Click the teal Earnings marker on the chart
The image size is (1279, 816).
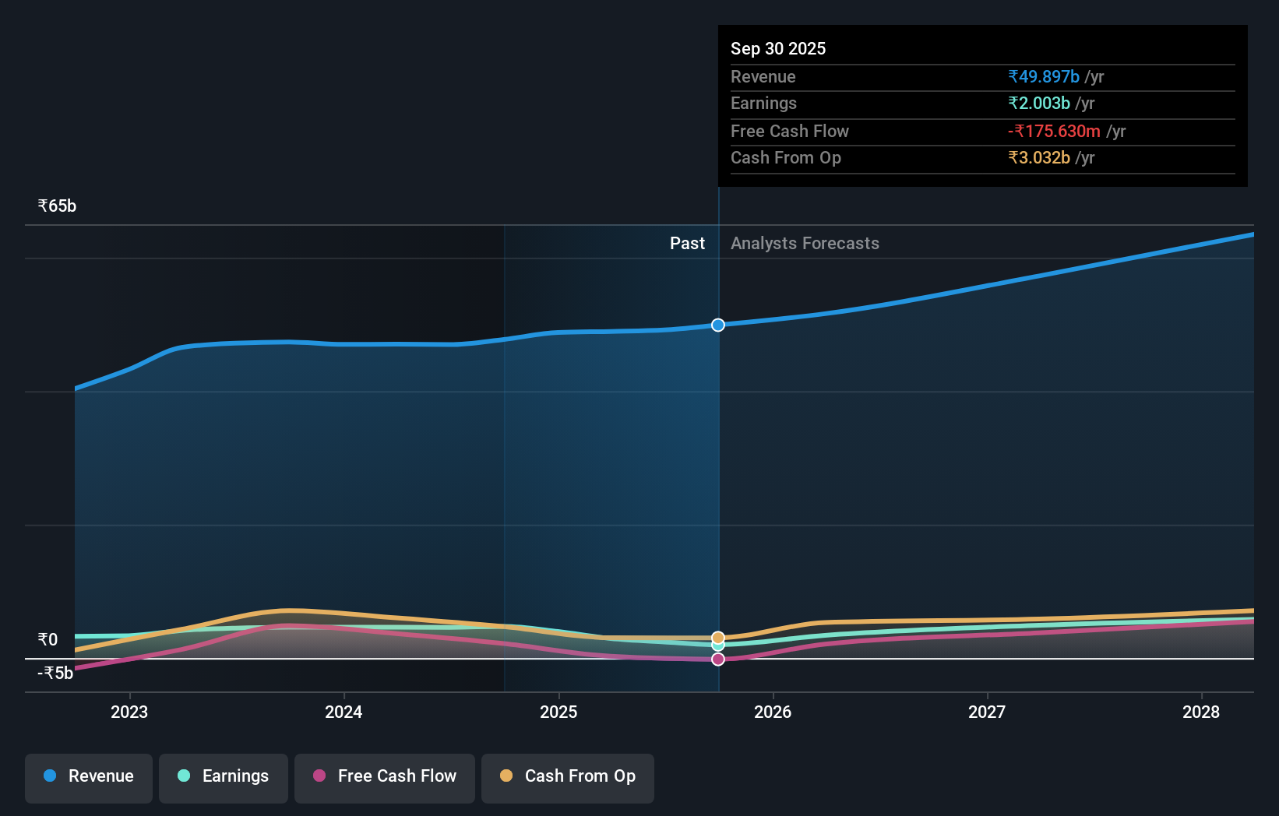coord(717,645)
